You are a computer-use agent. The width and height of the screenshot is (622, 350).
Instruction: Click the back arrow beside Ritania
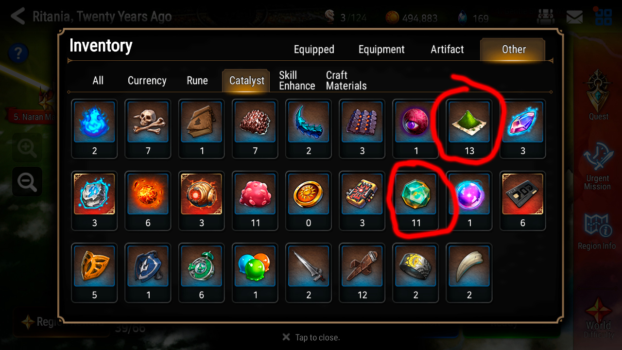(18, 16)
